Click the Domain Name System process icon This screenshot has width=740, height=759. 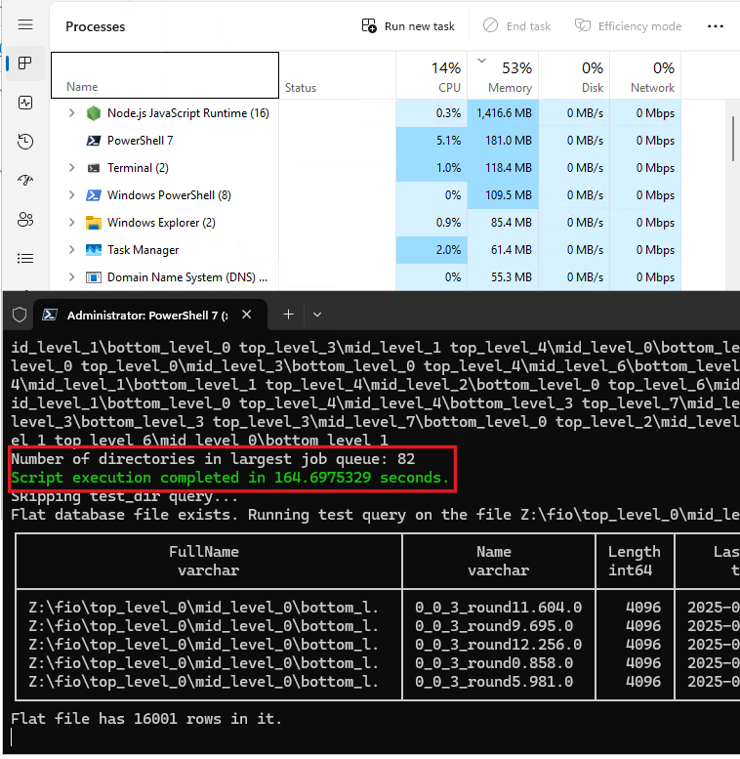click(x=94, y=277)
